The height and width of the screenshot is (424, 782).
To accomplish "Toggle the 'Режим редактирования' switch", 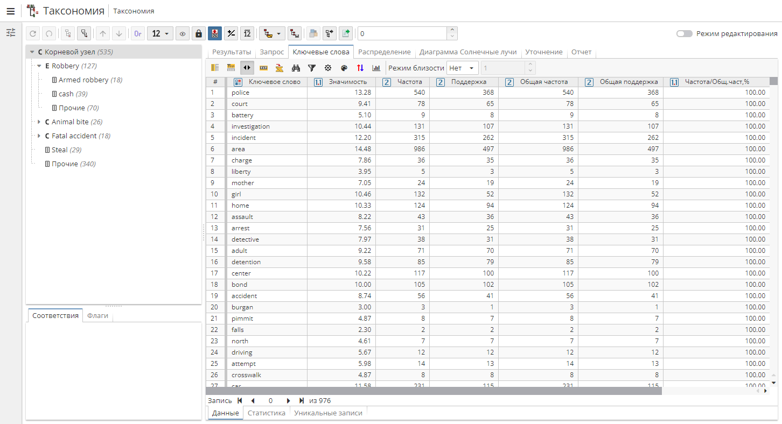I will tap(684, 33).
